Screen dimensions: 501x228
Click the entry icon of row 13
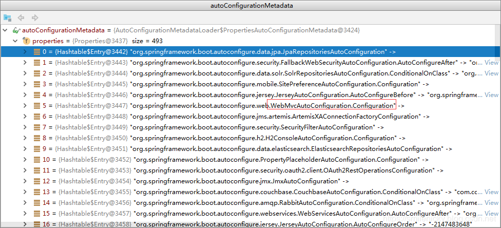(x=37, y=192)
